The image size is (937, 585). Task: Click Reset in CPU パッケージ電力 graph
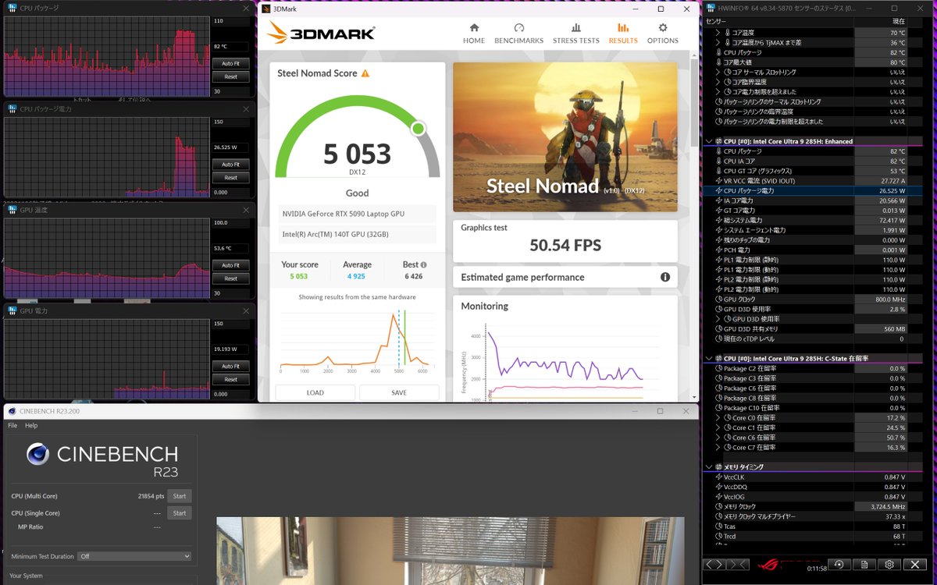pyautogui.click(x=230, y=178)
